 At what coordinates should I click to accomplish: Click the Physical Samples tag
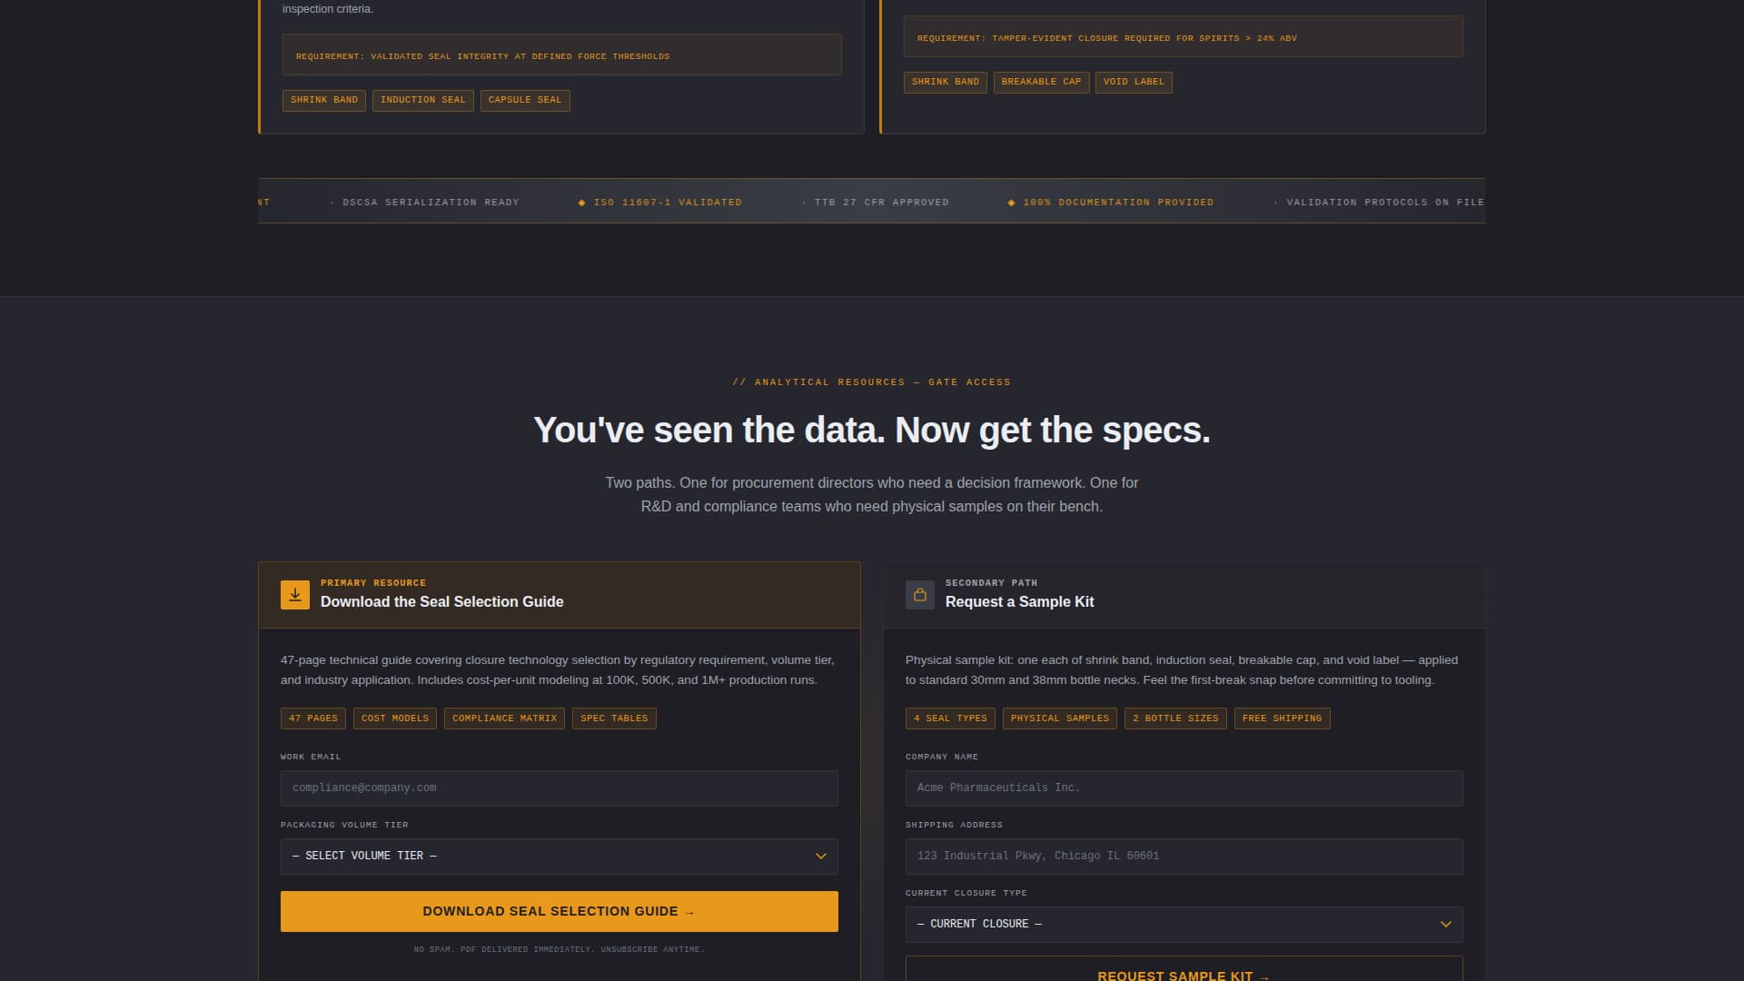click(1060, 718)
